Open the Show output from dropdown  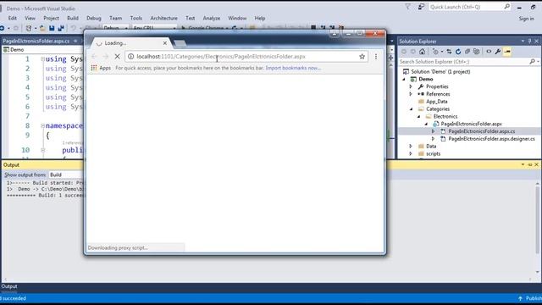[66, 175]
